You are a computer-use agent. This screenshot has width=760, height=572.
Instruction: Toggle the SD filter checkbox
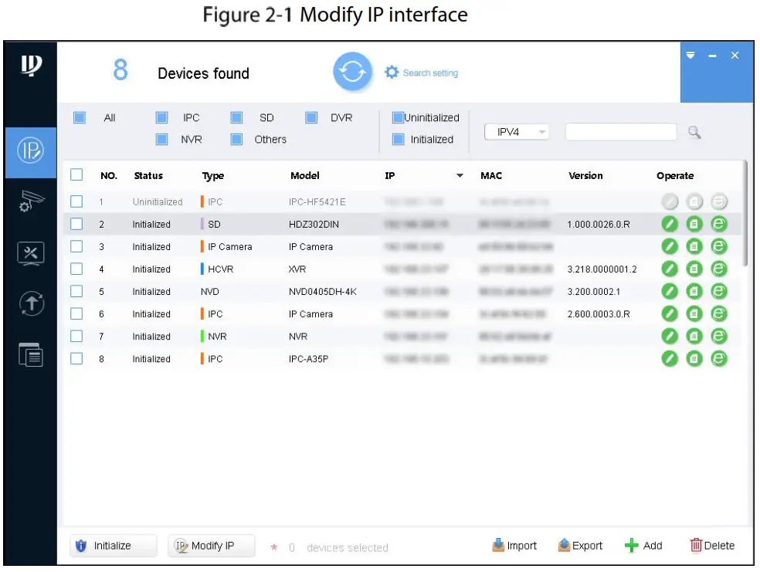[x=236, y=117]
